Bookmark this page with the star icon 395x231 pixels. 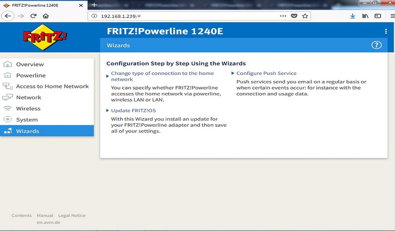point(305,16)
